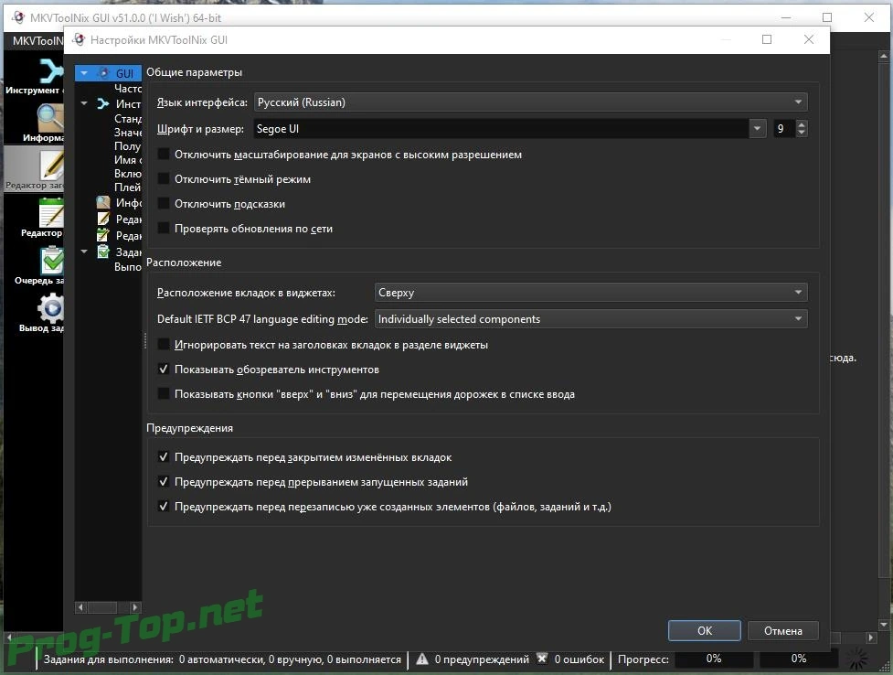
Task: Collapse the GUI tree node arrow
Action: pyautogui.click(x=84, y=73)
